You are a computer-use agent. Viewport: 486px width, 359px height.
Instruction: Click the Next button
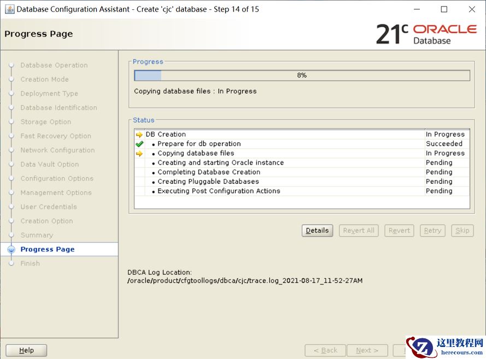(x=367, y=350)
